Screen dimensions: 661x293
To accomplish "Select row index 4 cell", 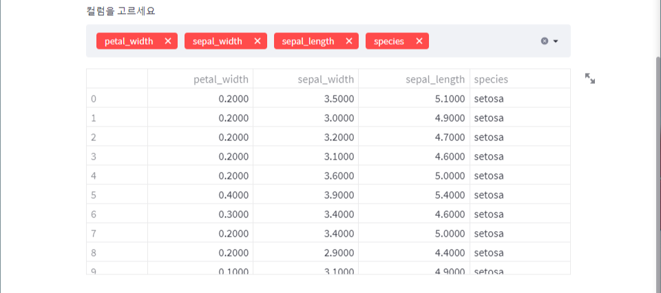I will (117, 175).
